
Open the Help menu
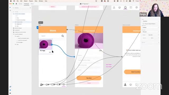click(46, 1)
